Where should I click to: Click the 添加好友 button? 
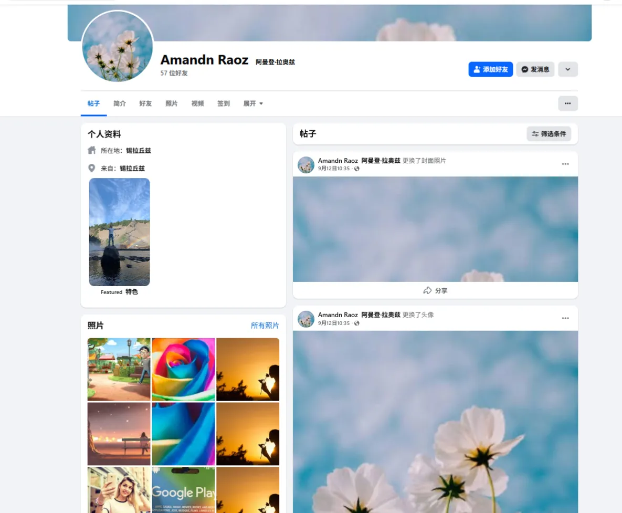[490, 69]
